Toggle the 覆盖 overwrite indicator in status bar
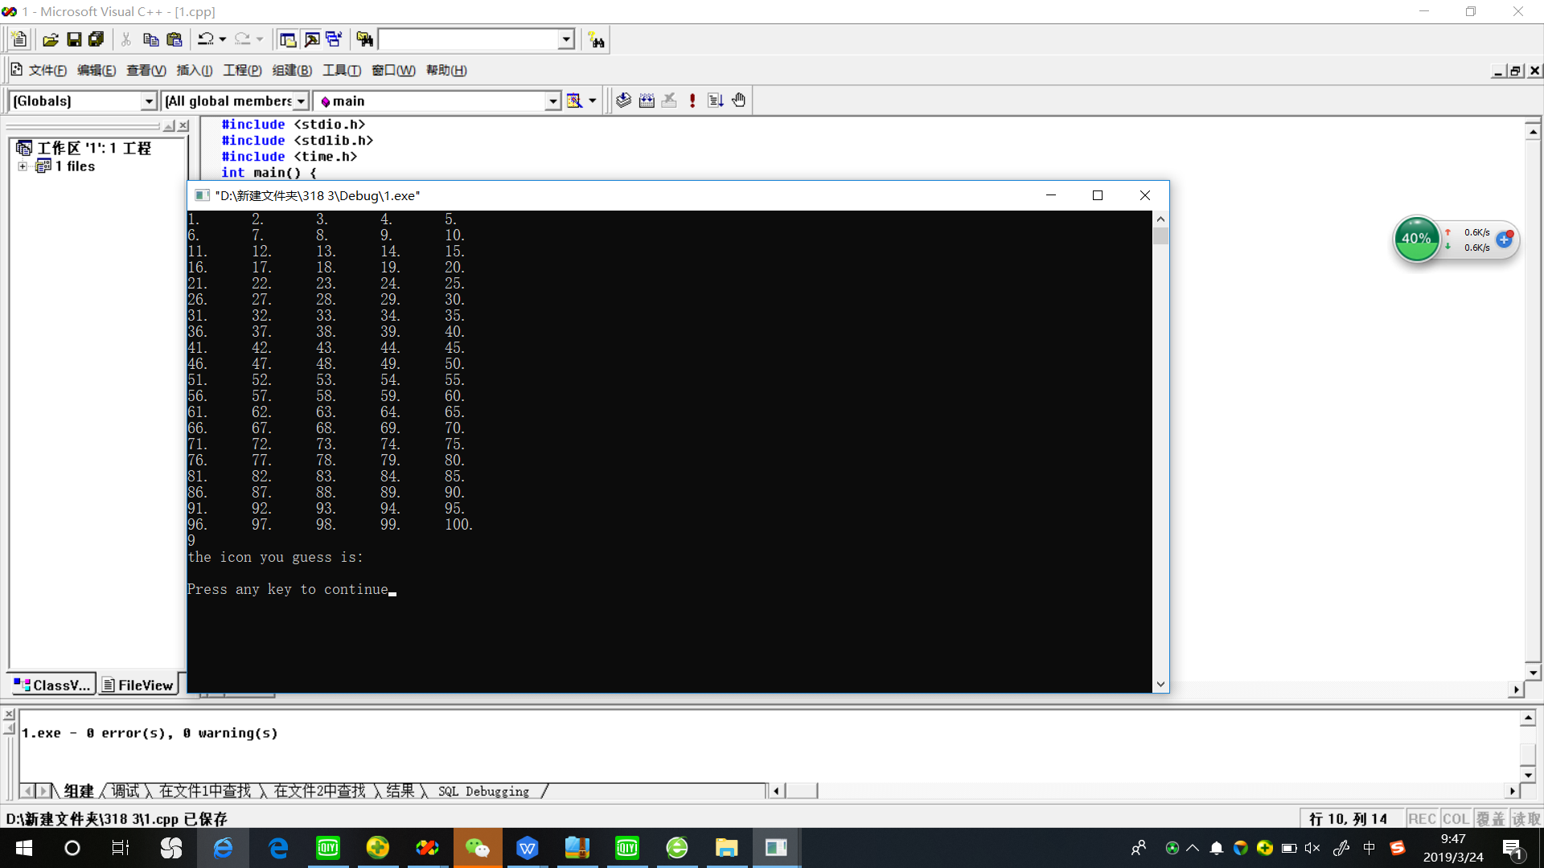 click(x=1490, y=818)
